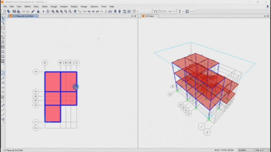Open the Display menu
The image size is (271, 152).
(x=74, y=7)
